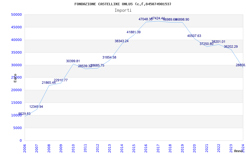Viewport: 246px width, 154px height.
Task: Select the partially cut 28856 data label
Action: [241, 65]
